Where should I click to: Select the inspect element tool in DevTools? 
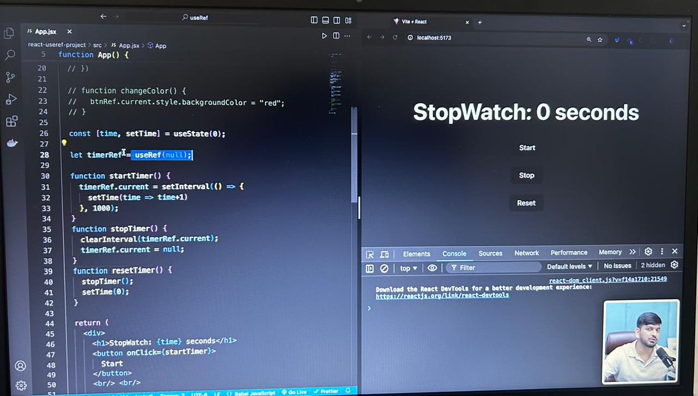click(x=369, y=254)
